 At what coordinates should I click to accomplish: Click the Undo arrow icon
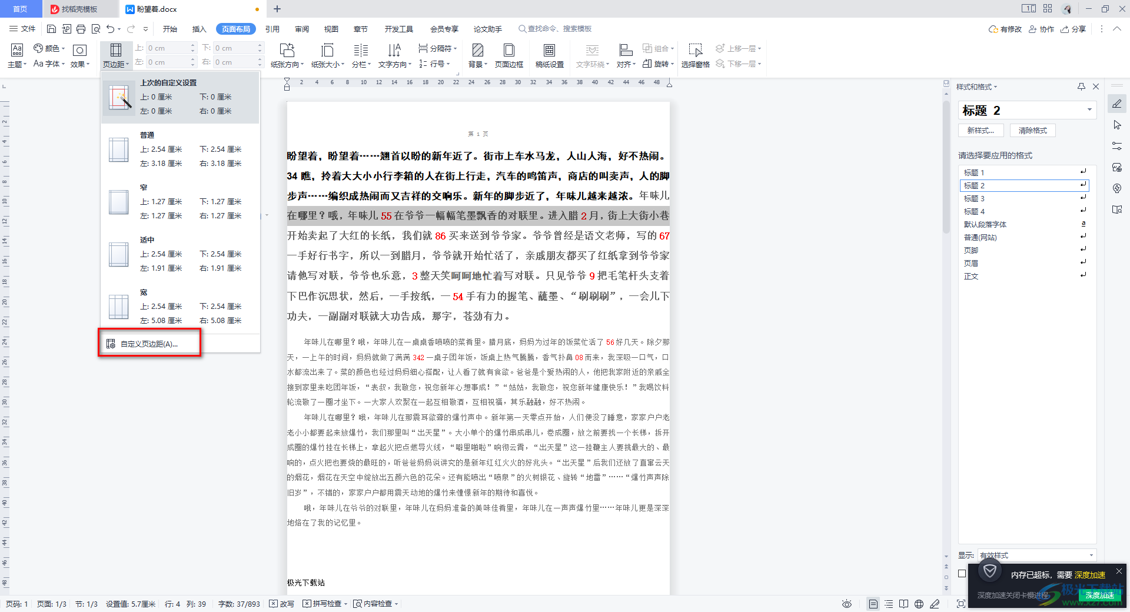point(110,29)
